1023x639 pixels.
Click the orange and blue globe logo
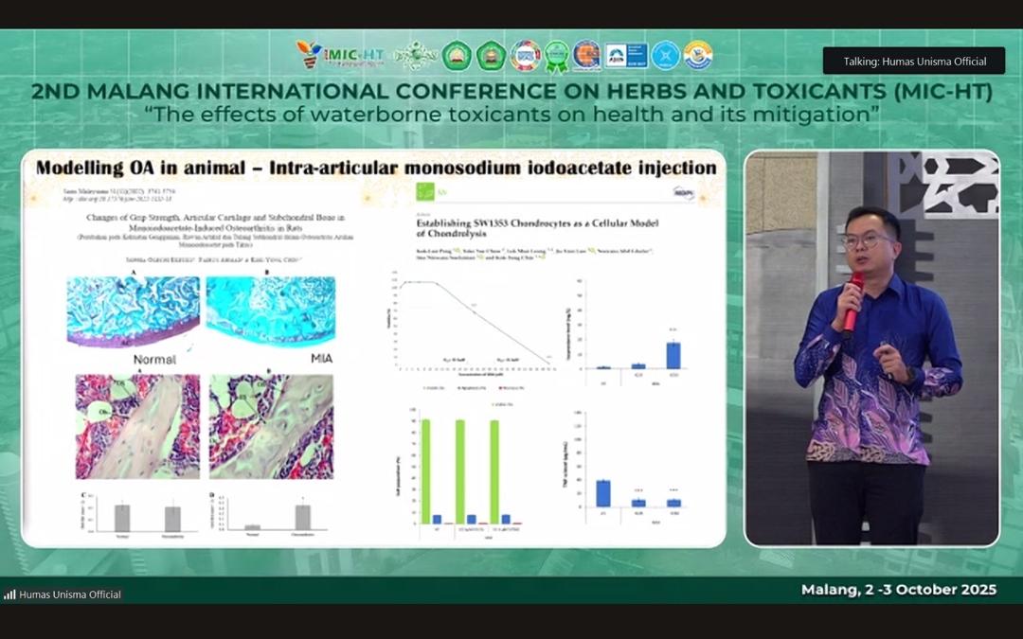pos(586,56)
